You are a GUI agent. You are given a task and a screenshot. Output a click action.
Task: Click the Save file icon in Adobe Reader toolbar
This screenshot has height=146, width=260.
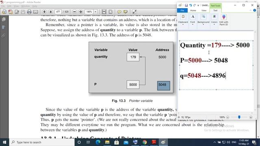pyautogui.click(x=23, y=12)
